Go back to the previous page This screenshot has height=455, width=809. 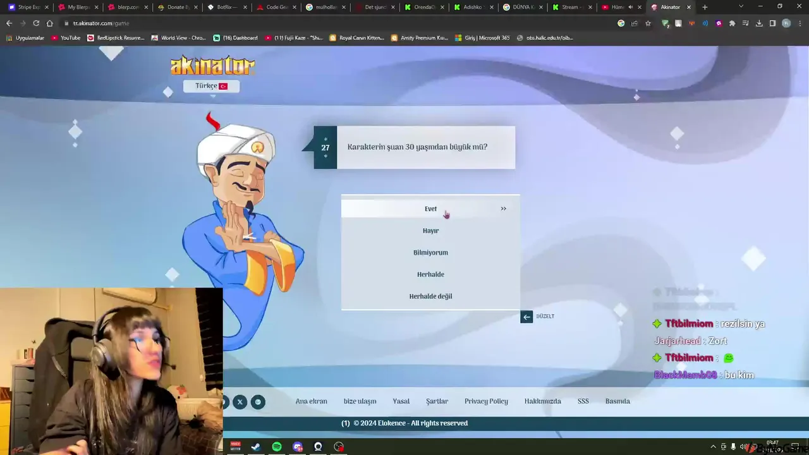(9, 23)
